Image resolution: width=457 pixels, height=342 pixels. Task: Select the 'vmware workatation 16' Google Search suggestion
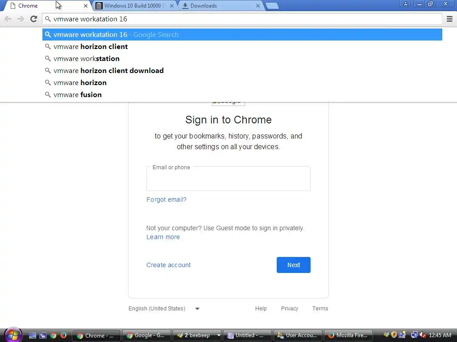[242, 35]
